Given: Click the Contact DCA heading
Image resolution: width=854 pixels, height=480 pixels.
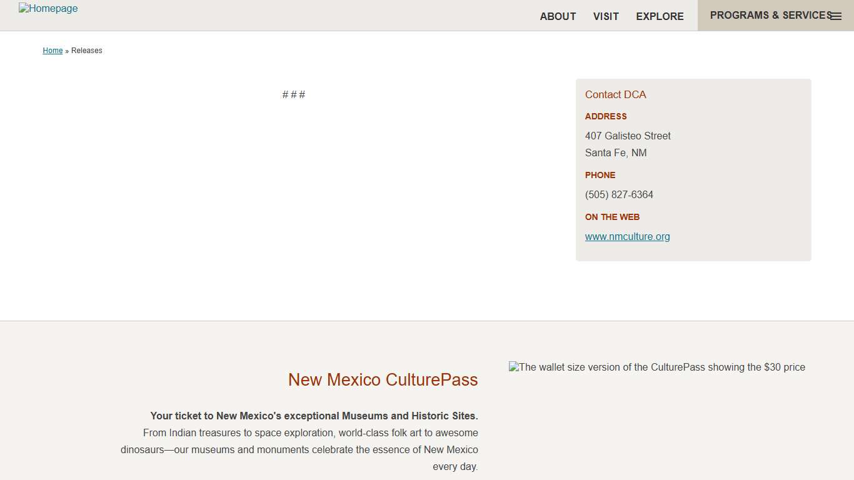Looking at the screenshot, I should [x=615, y=94].
